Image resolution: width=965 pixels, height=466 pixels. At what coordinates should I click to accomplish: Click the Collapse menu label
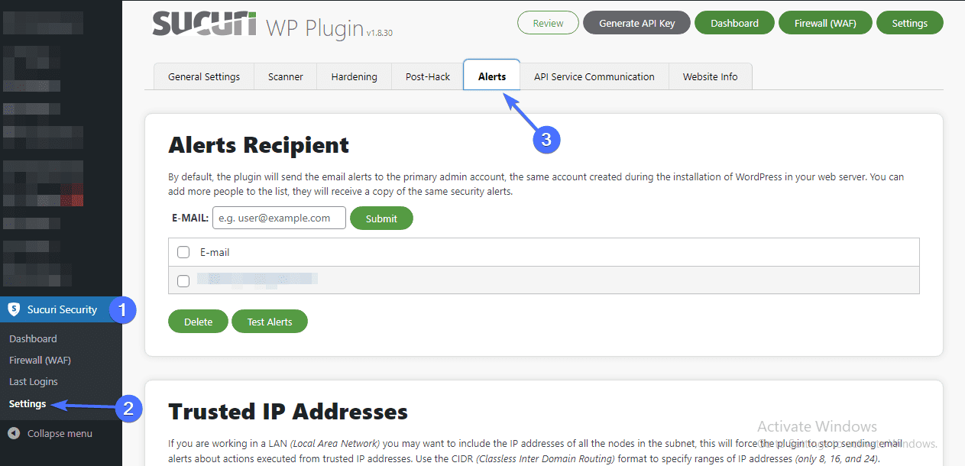(60, 433)
